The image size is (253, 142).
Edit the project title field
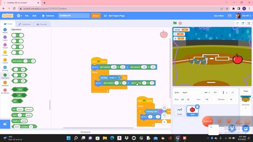74,16
